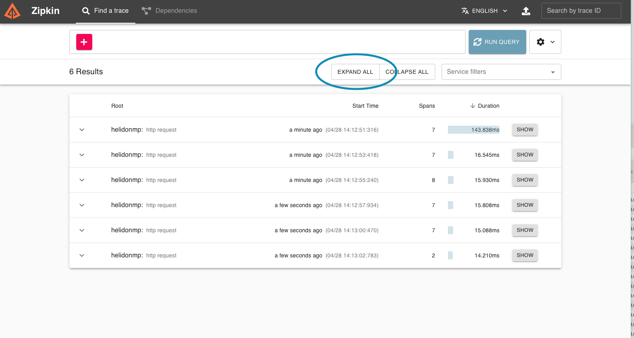Open the gear settings menu
Screen dimensions: 634x338
[545, 42]
